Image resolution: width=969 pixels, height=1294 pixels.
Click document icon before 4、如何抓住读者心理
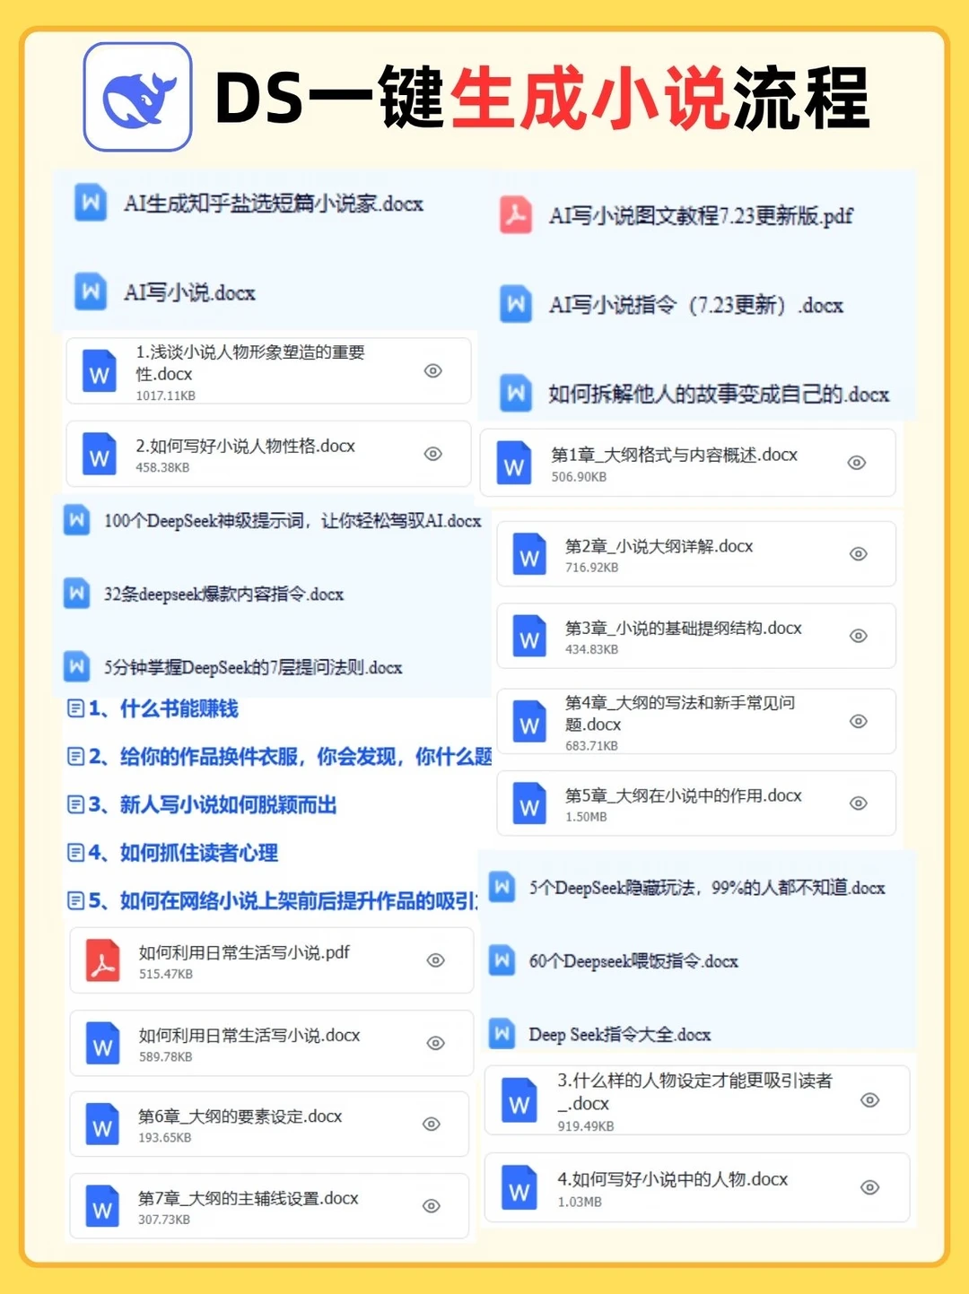(76, 852)
